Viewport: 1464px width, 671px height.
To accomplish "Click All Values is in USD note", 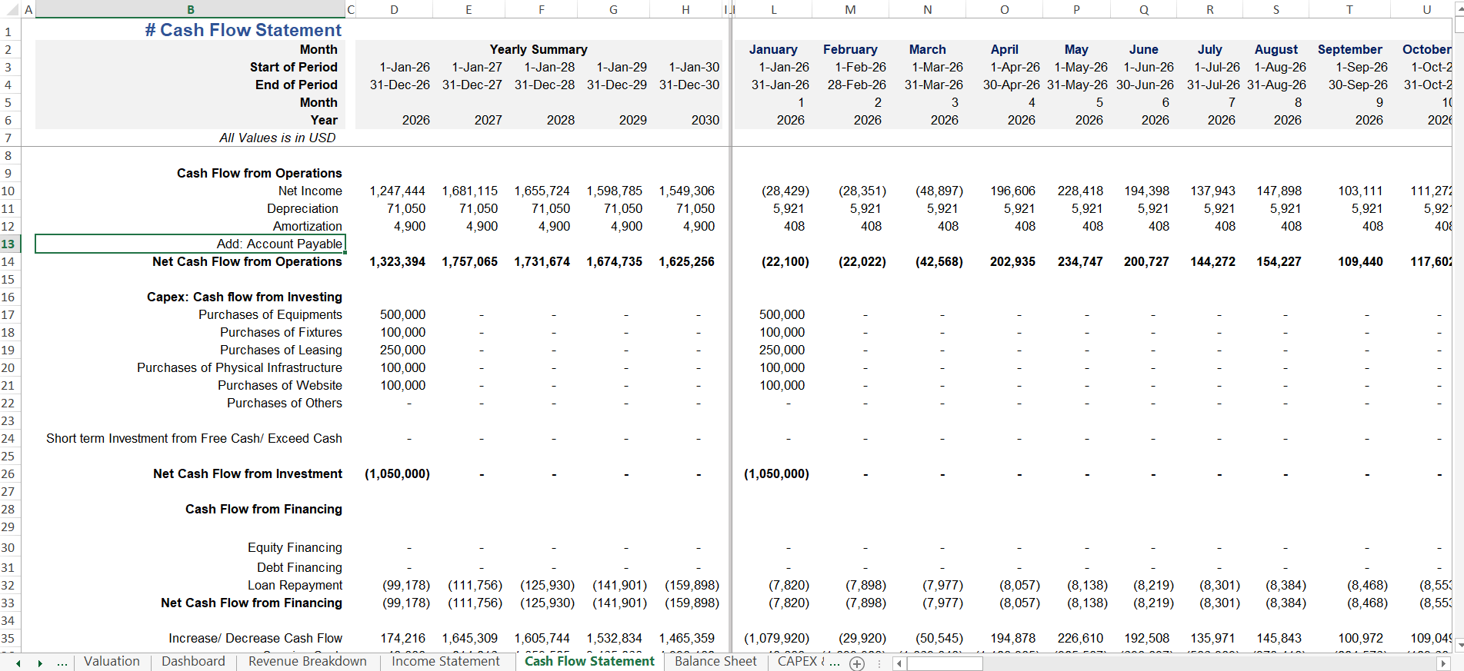I will (x=277, y=138).
